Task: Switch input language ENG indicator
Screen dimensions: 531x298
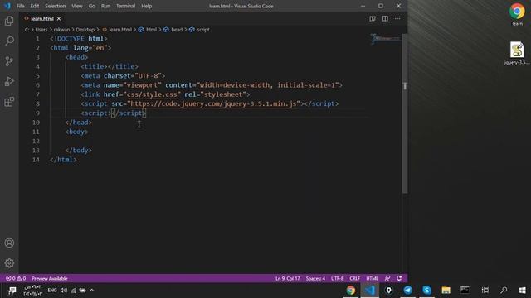Action: coord(52,291)
